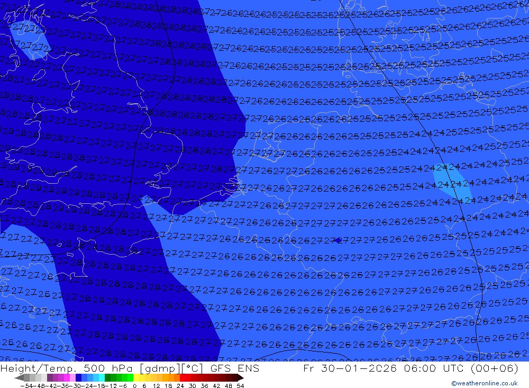This screenshot has height=388, width=529.
Task: Click the forecast date 'Fr 30-01-2026'
Action: pyautogui.click(x=350, y=368)
